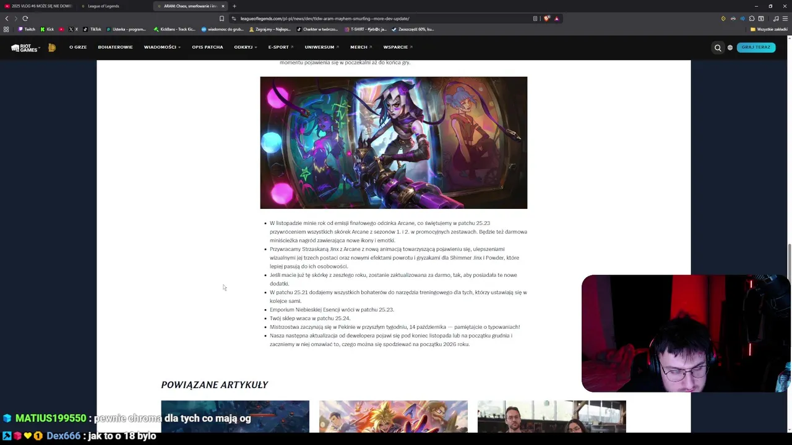Open the third related article with two people

click(552, 417)
